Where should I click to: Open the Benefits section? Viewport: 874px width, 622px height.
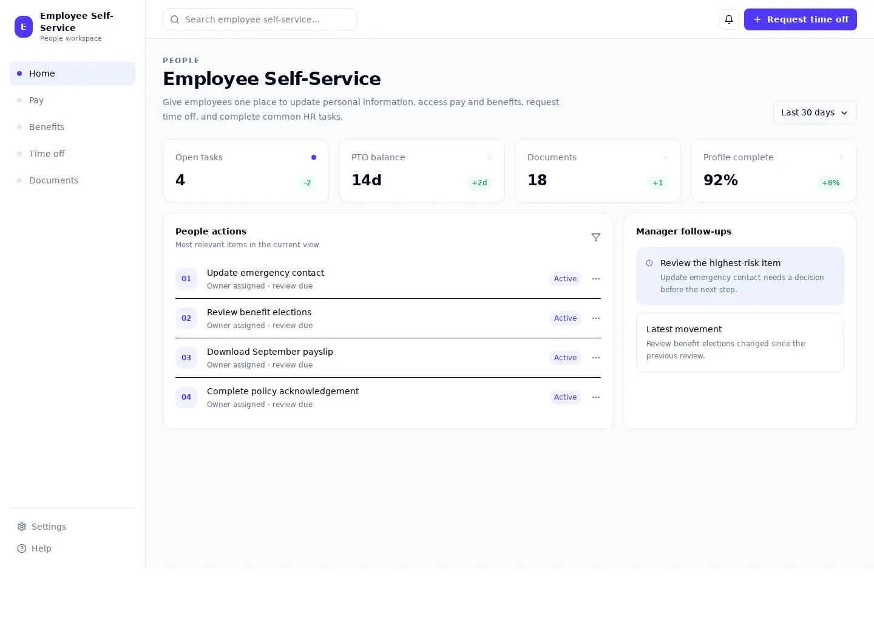(72, 127)
